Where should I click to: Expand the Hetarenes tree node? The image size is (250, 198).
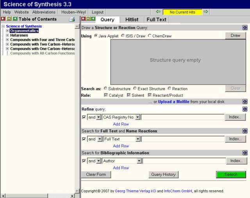coord(7,35)
